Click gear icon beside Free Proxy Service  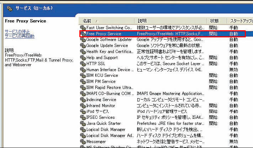point(83,34)
